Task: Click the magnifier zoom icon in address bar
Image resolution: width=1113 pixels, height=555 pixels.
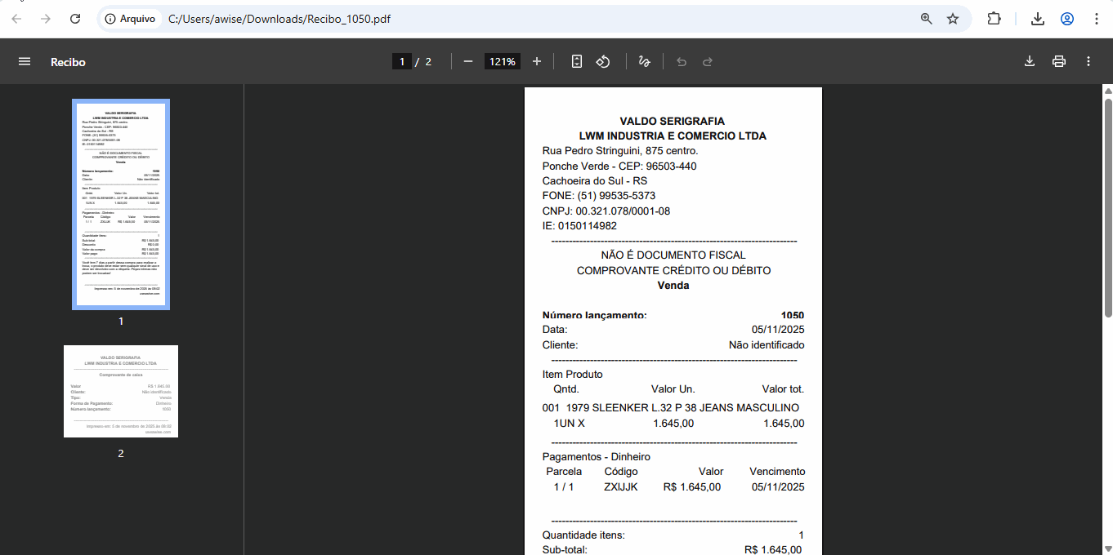Action: click(926, 18)
